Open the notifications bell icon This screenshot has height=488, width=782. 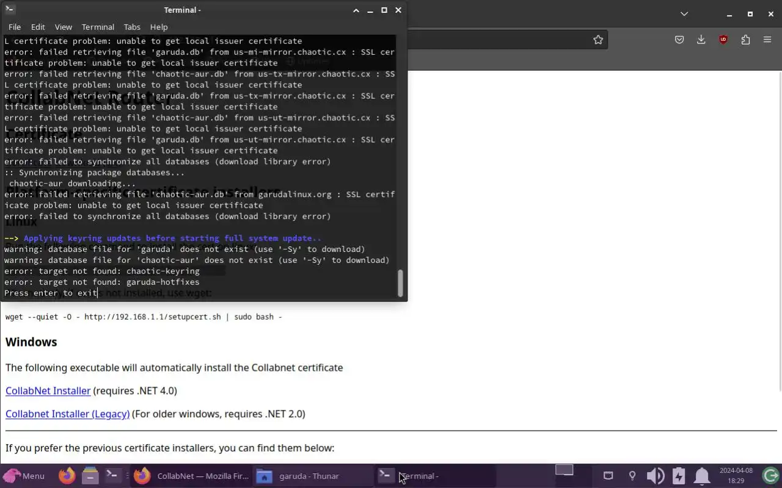coord(702,476)
